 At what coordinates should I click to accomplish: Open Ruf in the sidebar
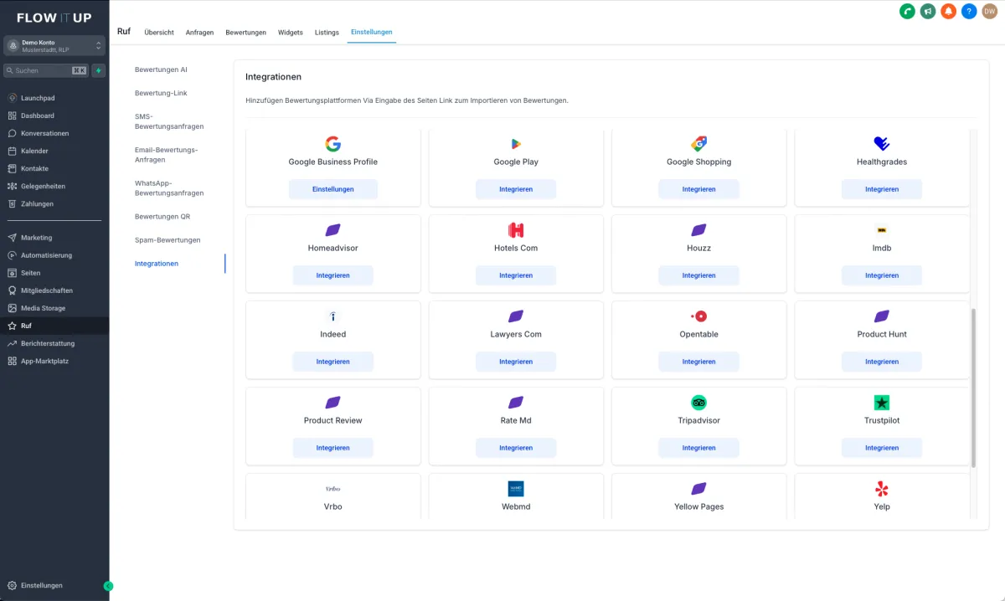pos(54,326)
